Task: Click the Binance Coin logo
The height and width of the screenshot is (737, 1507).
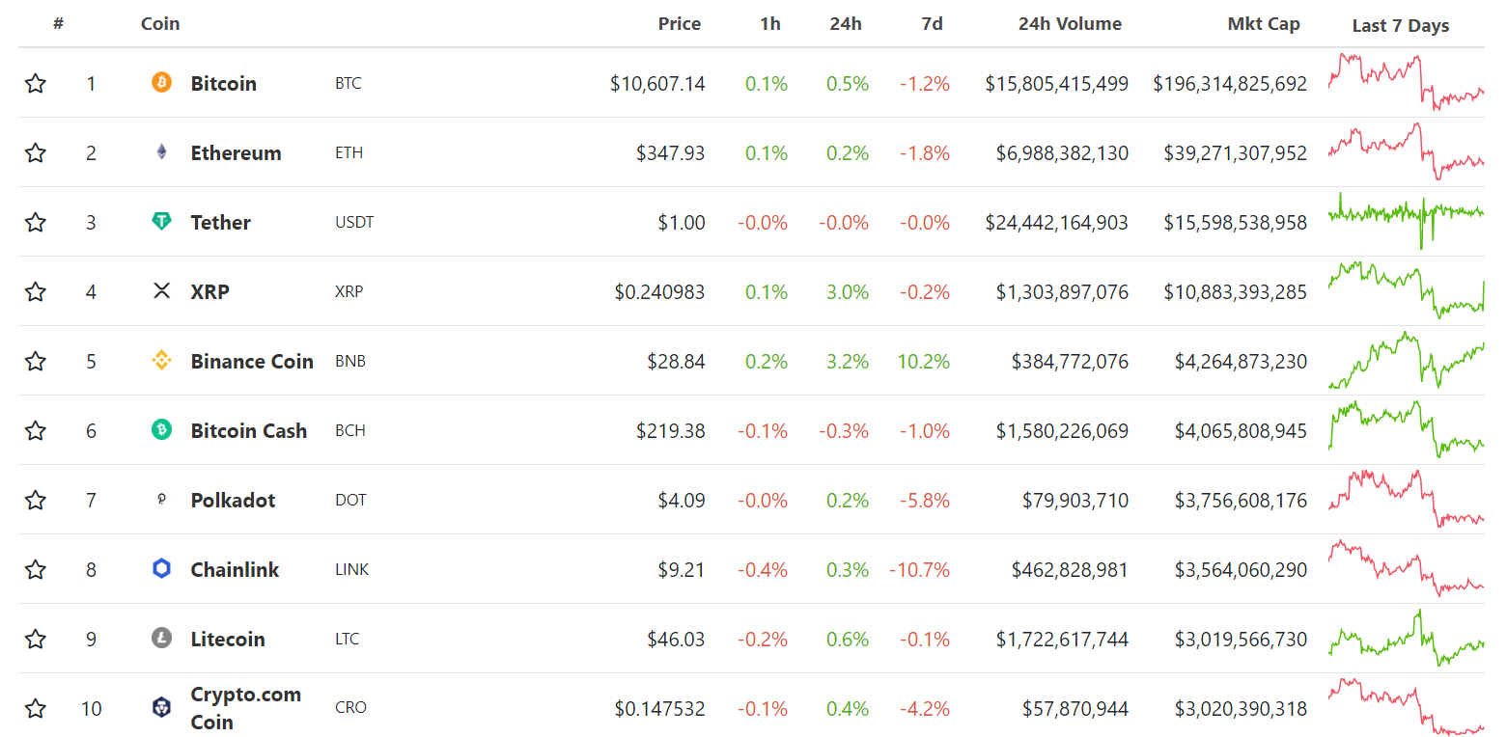Action: click(161, 361)
